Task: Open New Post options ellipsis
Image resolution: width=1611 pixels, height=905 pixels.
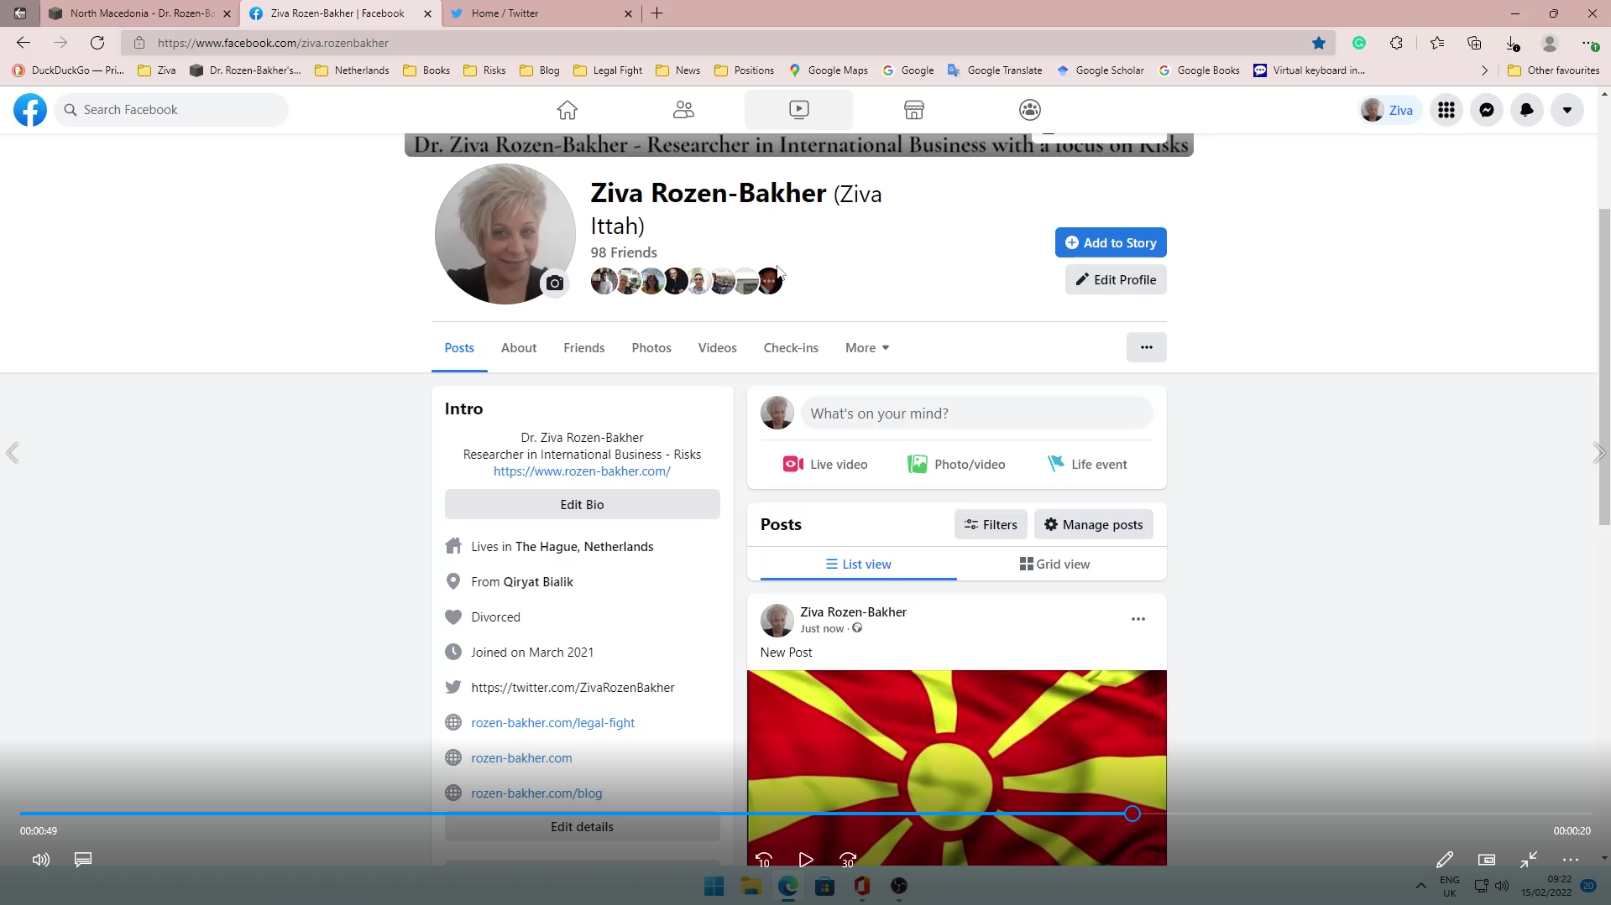Action: [x=1138, y=619]
